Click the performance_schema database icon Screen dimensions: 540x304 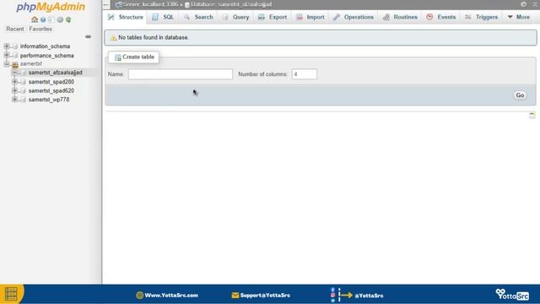pyautogui.click(x=15, y=56)
